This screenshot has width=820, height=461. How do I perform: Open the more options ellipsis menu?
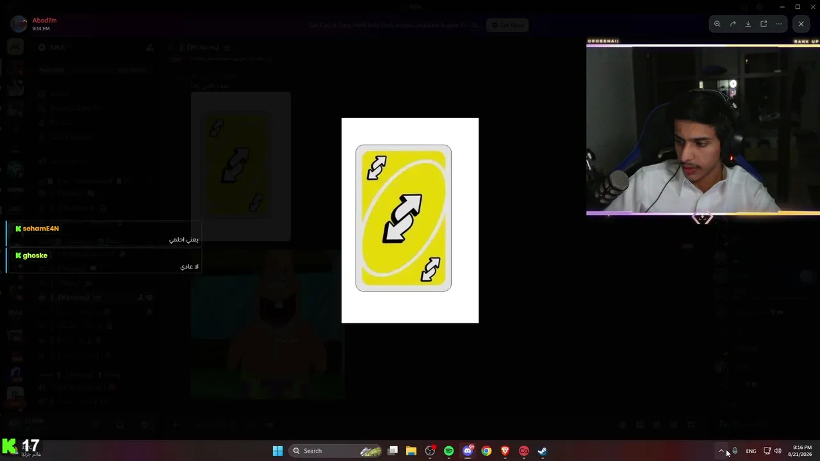(x=779, y=24)
